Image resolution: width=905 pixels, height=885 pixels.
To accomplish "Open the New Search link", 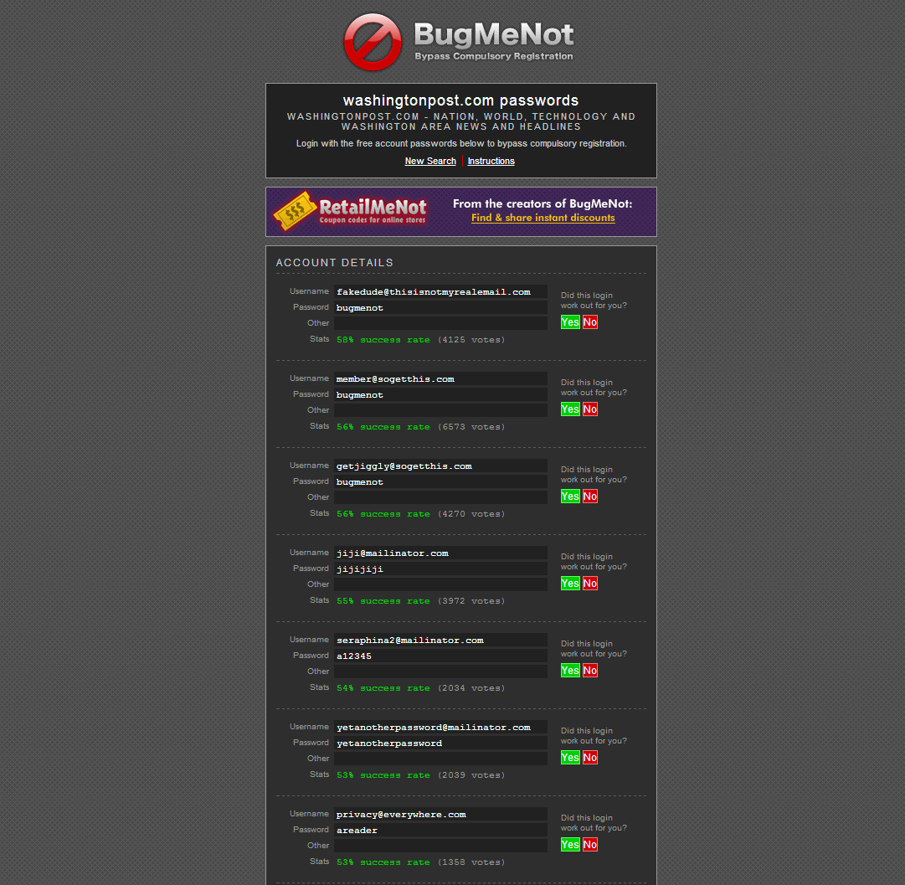I will 430,161.
